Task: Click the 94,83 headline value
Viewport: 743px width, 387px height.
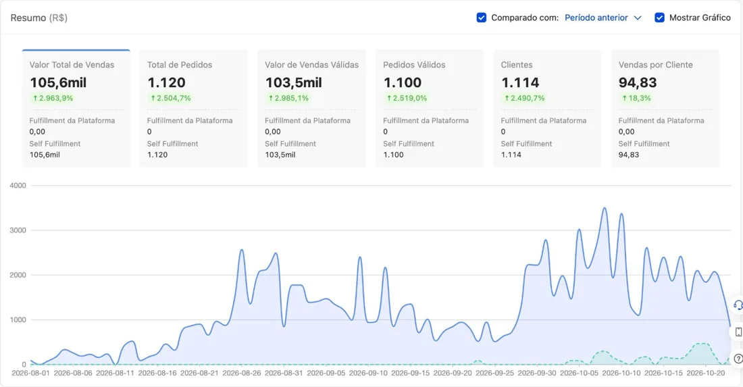Action: click(x=638, y=82)
